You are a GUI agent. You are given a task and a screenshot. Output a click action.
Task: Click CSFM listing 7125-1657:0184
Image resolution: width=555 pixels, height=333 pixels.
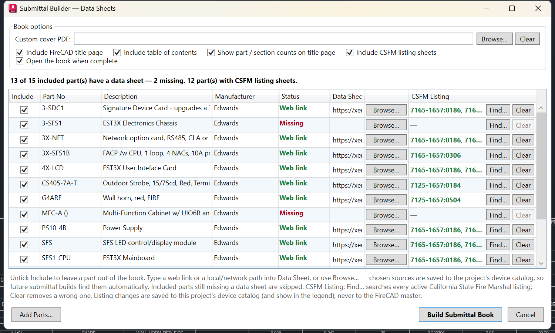point(435,185)
